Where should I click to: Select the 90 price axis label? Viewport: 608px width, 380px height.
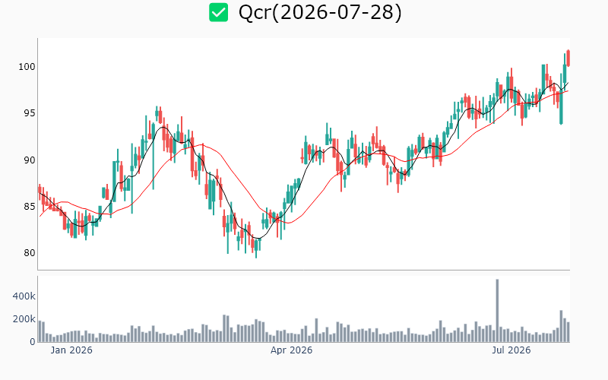click(29, 160)
